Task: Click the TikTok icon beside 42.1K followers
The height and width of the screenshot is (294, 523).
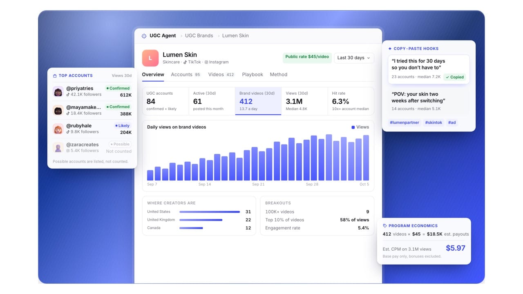Action: pyautogui.click(x=68, y=94)
